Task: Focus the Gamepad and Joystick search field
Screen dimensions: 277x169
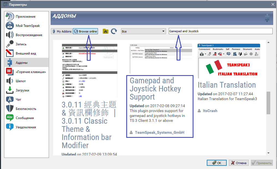Action: (x=220, y=31)
